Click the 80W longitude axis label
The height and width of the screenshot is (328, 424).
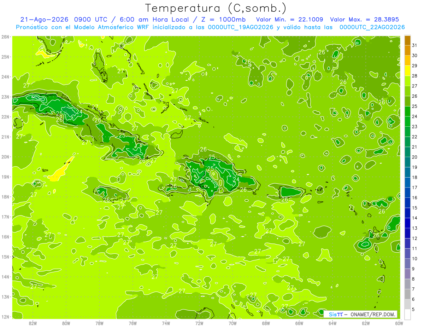pyautogui.click(x=66, y=323)
